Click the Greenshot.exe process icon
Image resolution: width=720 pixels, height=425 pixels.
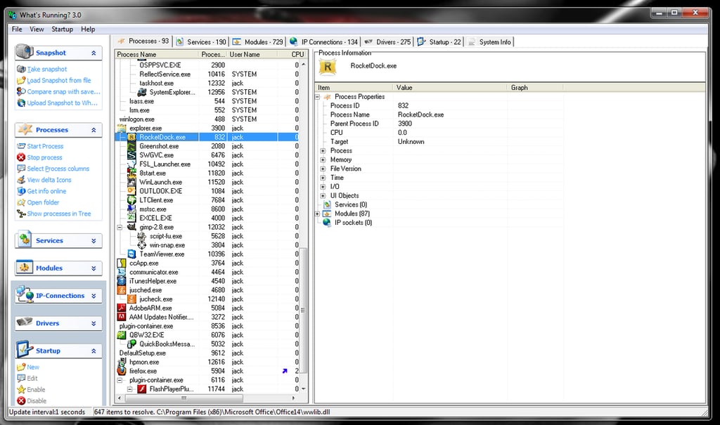point(131,146)
